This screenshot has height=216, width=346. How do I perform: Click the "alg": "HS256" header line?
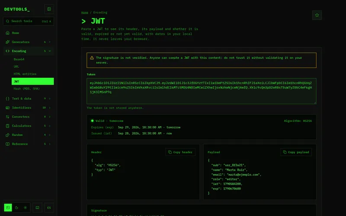tap(108, 165)
